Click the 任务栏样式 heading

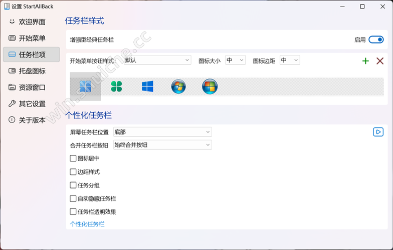tap(84, 20)
